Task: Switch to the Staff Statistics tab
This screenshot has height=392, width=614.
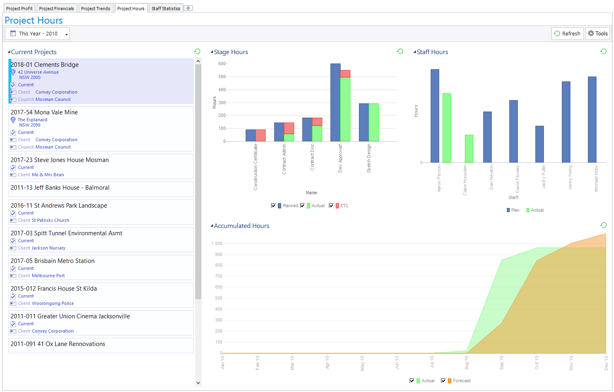Action: (166, 8)
